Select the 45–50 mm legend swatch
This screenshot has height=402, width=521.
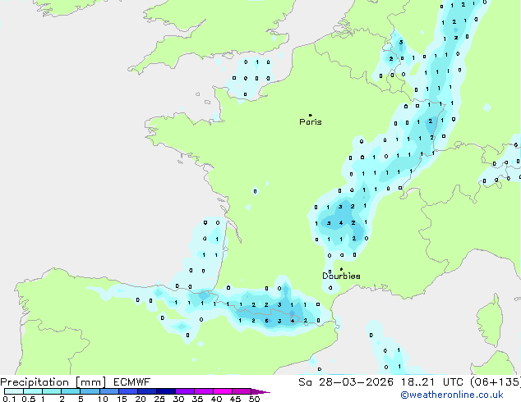tap(242, 391)
